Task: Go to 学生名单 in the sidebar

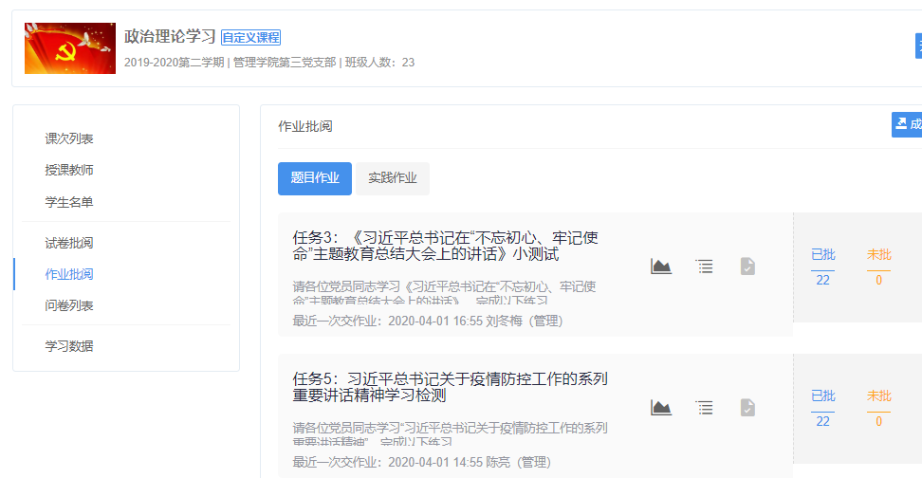Action: [x=69, y=202]
